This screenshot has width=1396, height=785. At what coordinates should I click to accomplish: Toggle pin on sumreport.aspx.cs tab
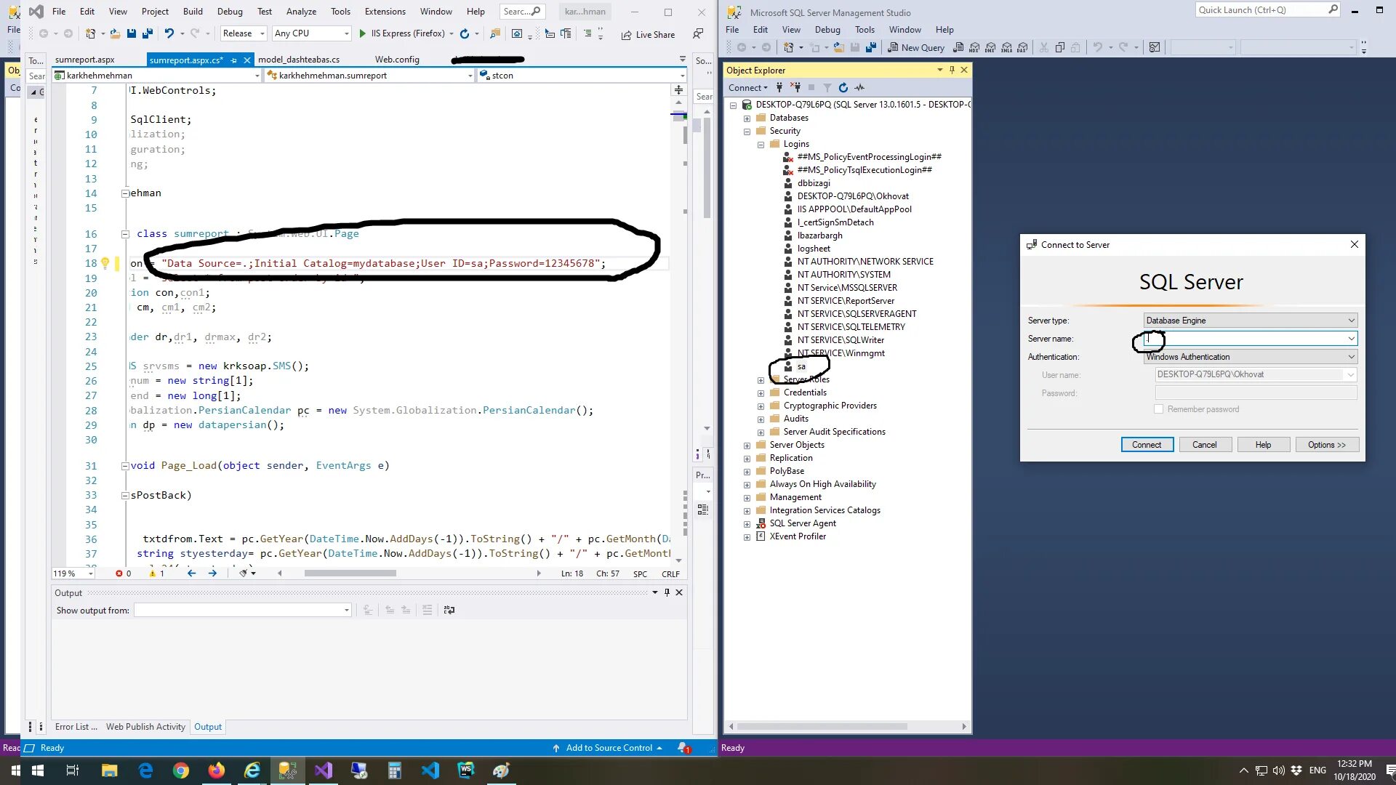click(x=233, y=60)
